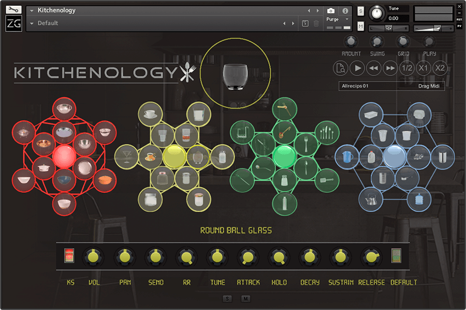The image size is (466, 310).
Task: Trigger the orange casserole dish pad
Action: pyautogui.click(x=105, y=180)
